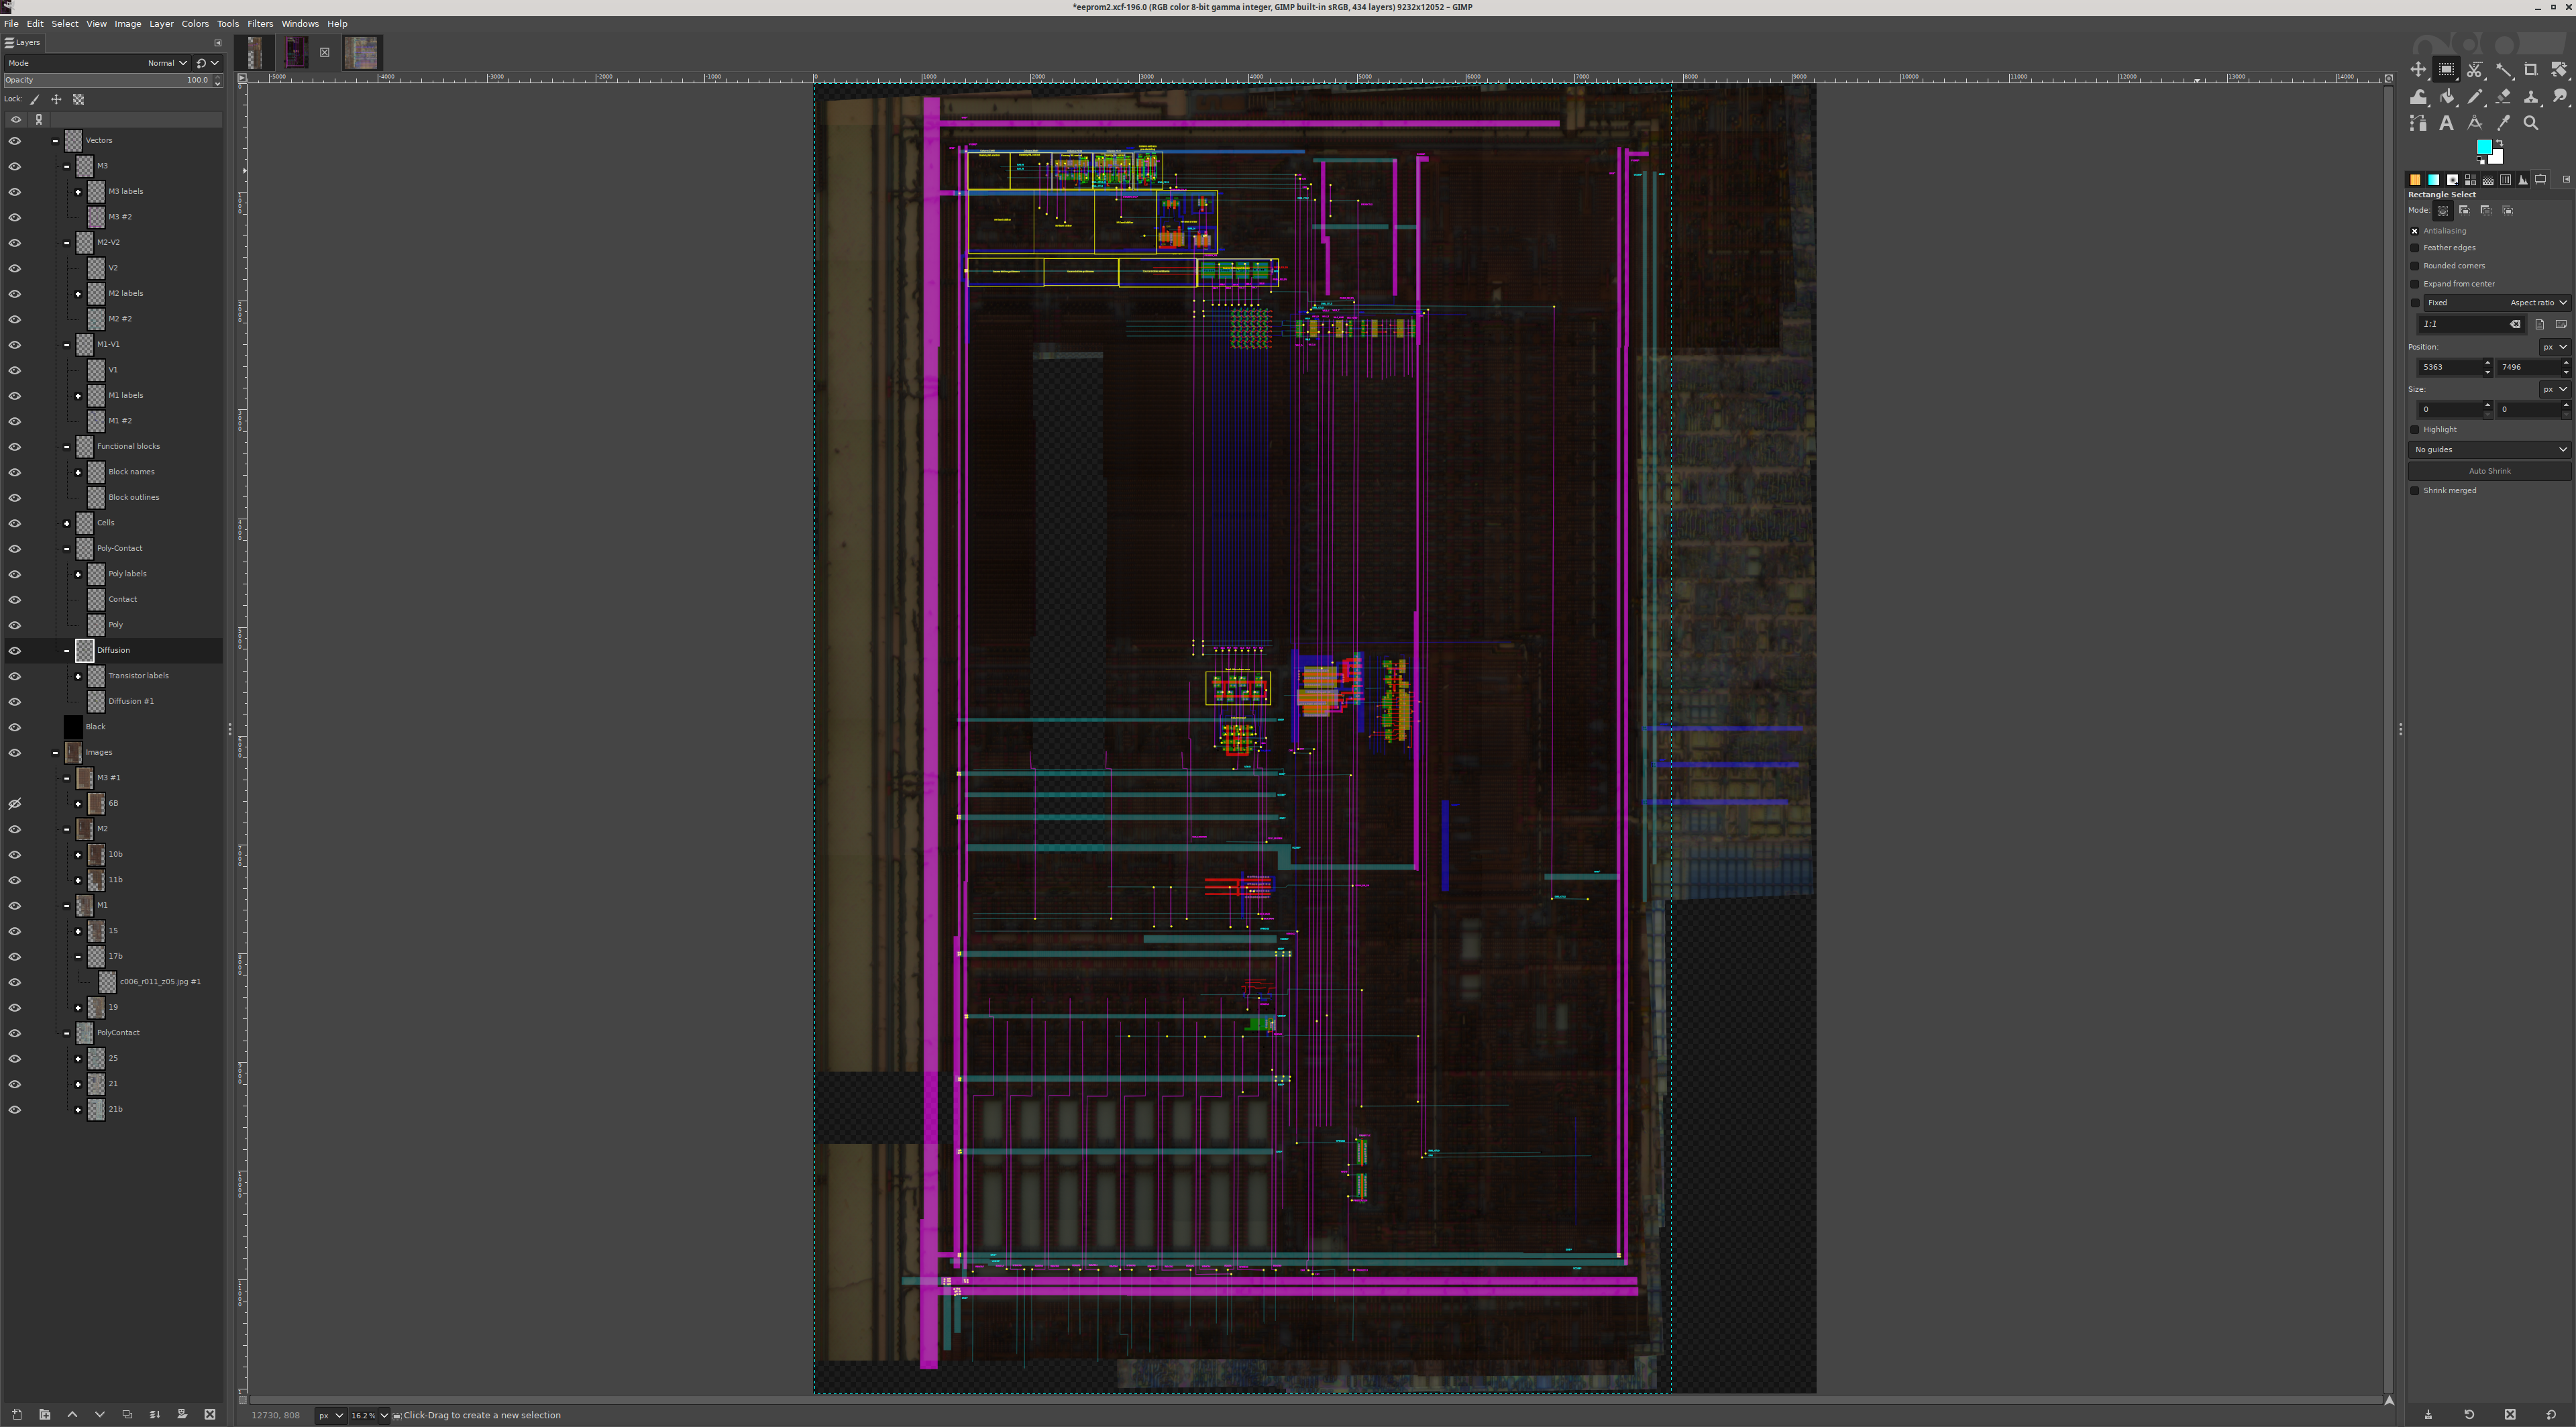2576x1427 pixels.
Task: Toggle the Shrink merged checkbox
Action: (x=2415, y=491)
